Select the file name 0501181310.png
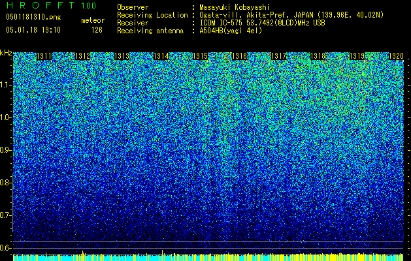The width and height of the screenshot is (411, 261). point(33,17)
